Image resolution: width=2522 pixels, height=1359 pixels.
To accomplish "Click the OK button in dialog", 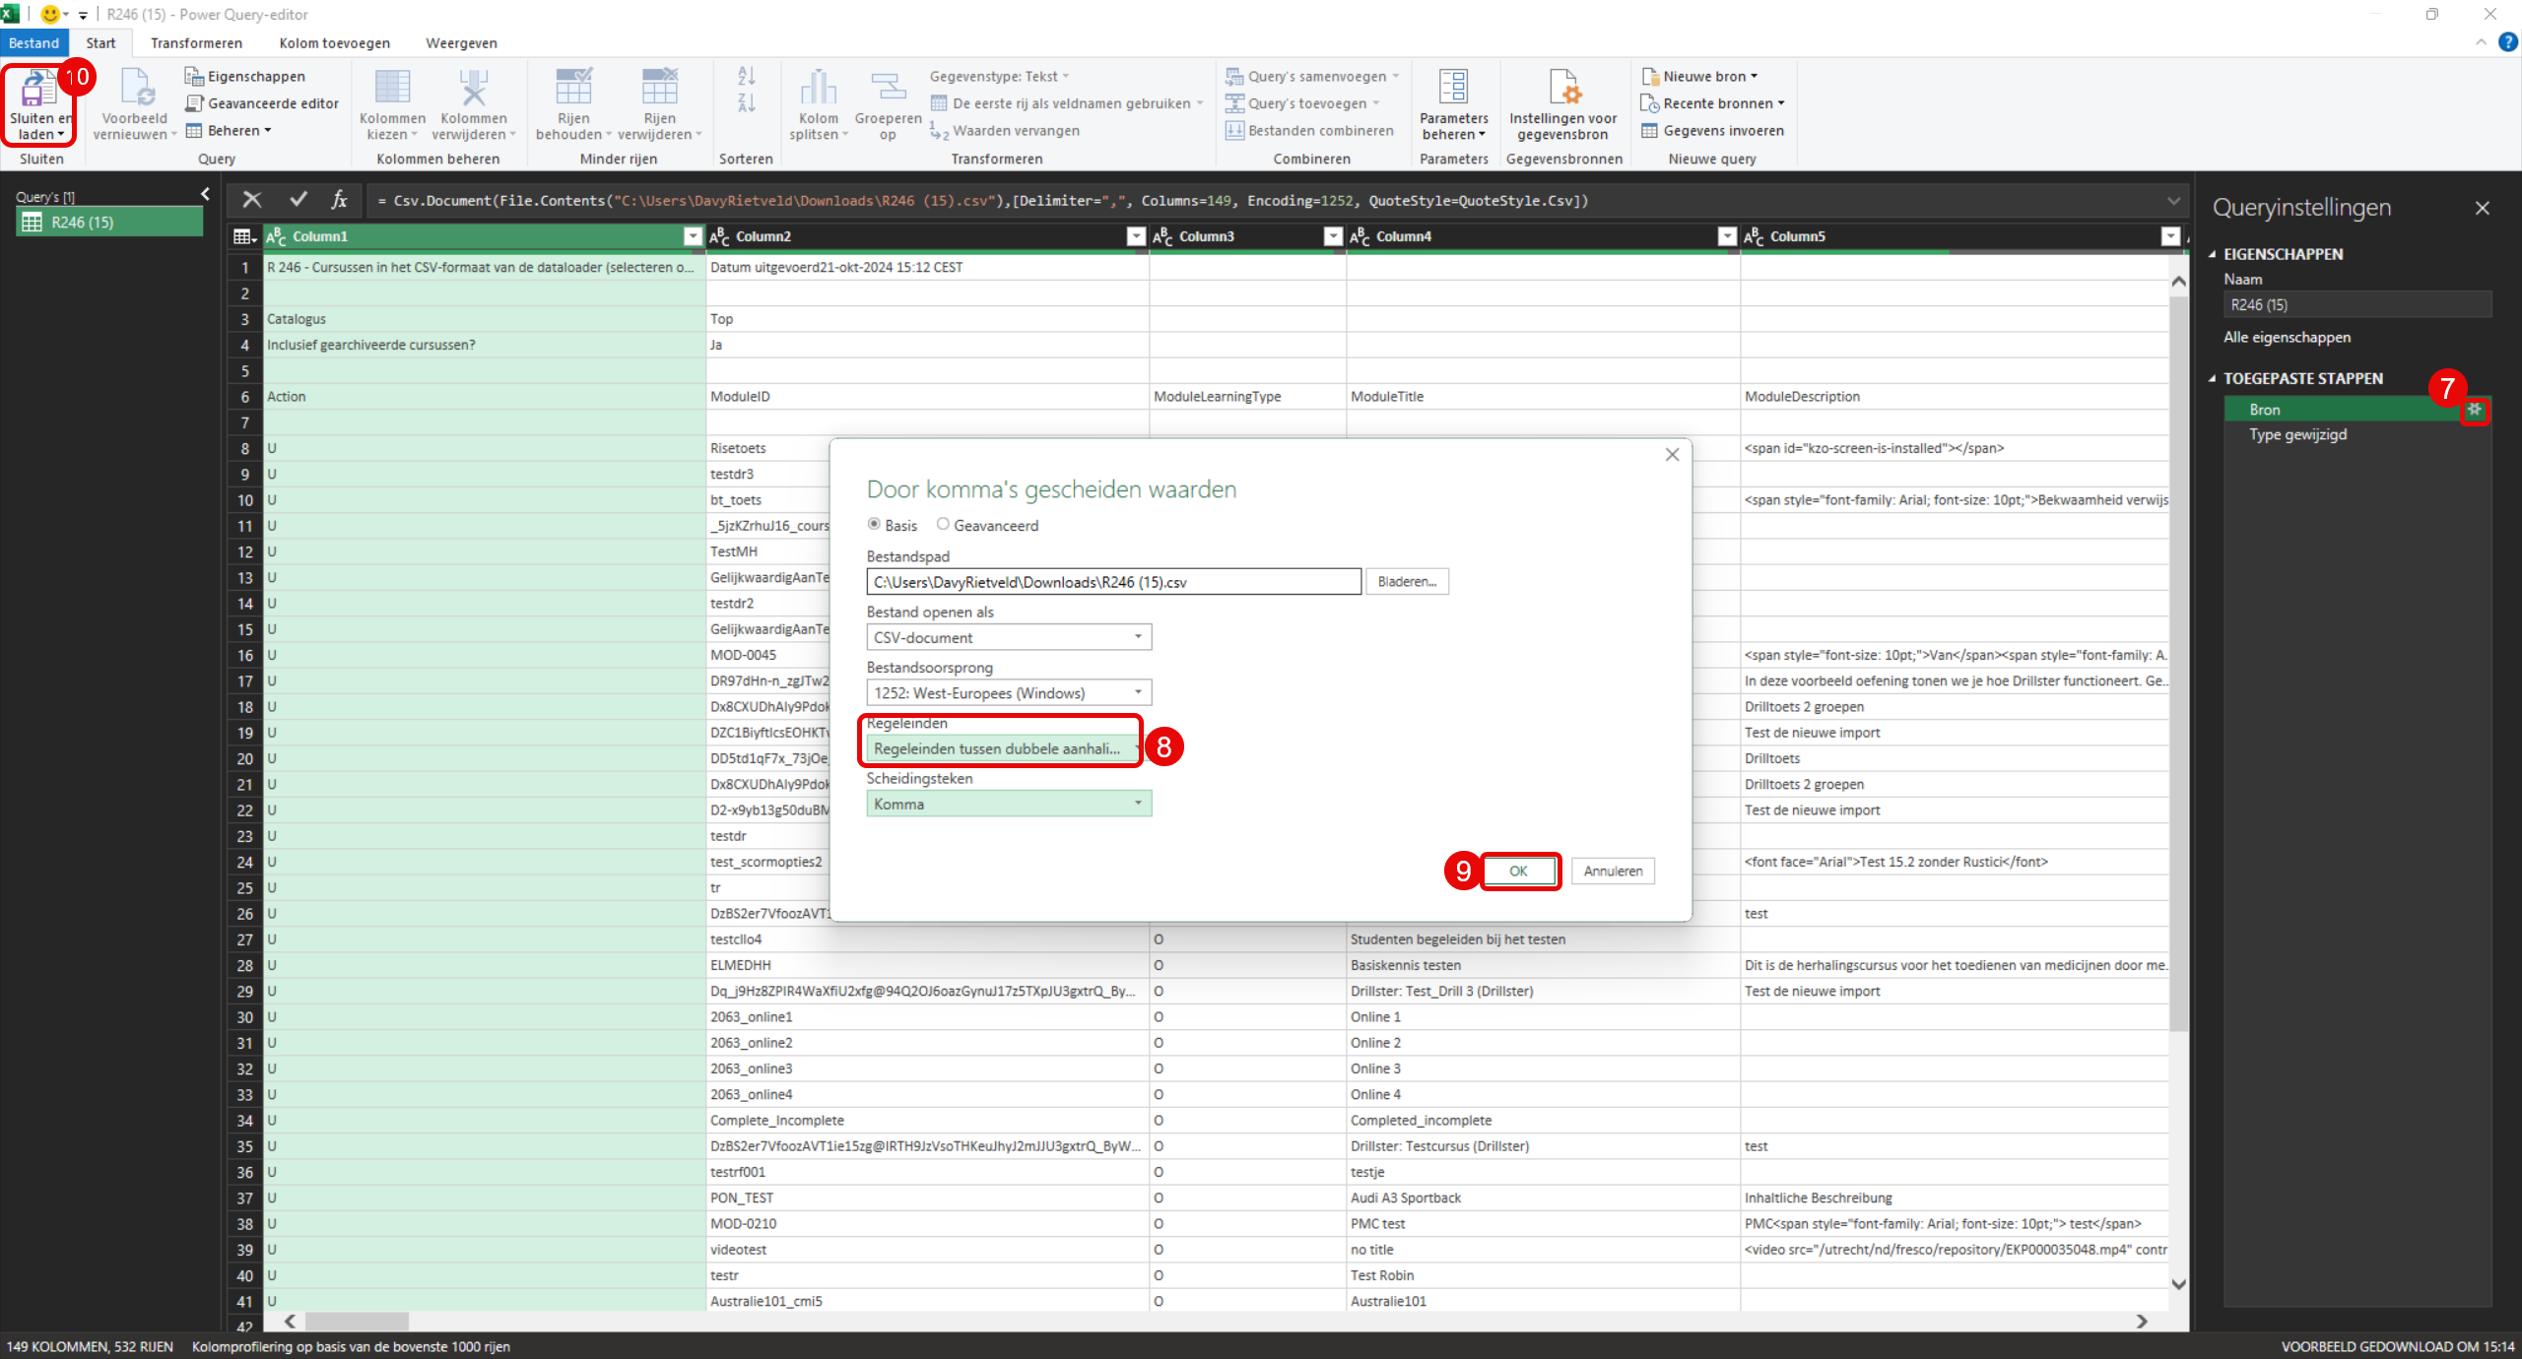I will (1518, 871).
